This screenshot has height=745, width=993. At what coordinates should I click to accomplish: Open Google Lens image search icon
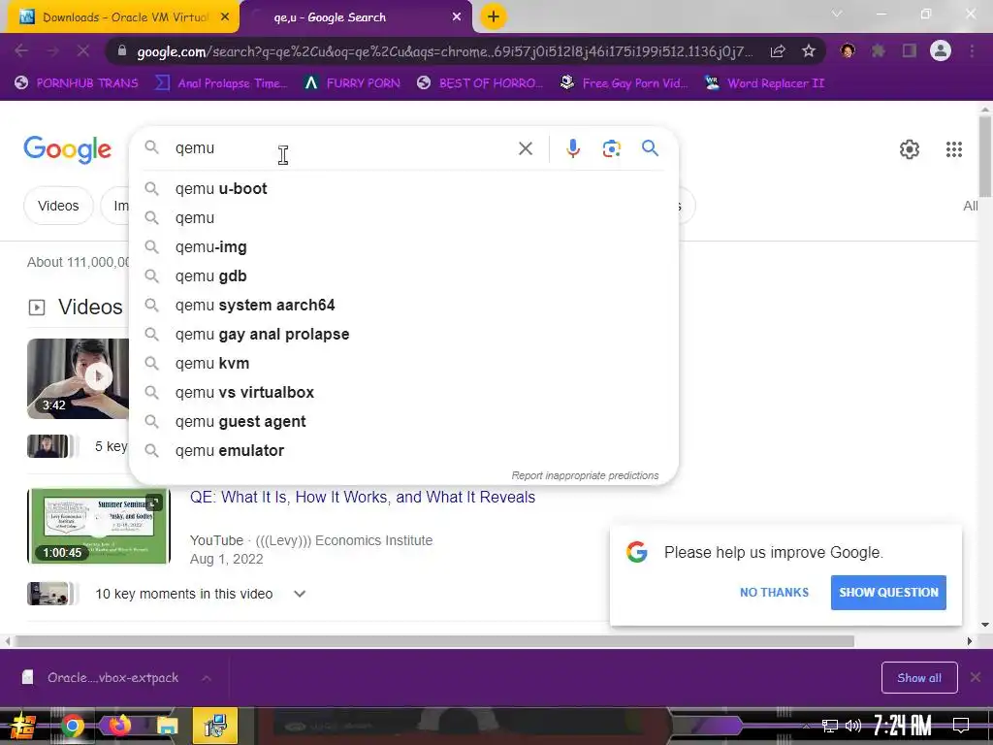[611, 148]
